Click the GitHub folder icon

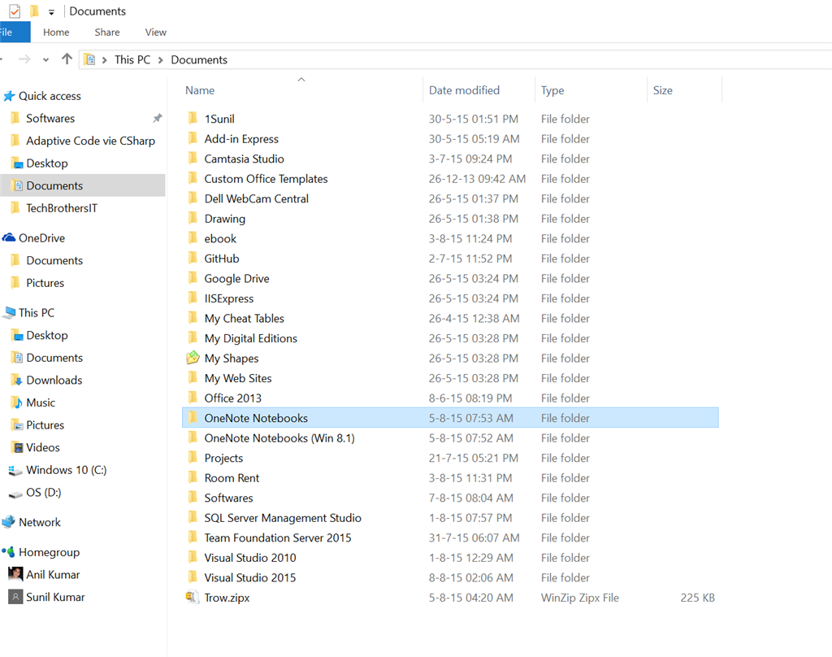(x=193, y=258)
